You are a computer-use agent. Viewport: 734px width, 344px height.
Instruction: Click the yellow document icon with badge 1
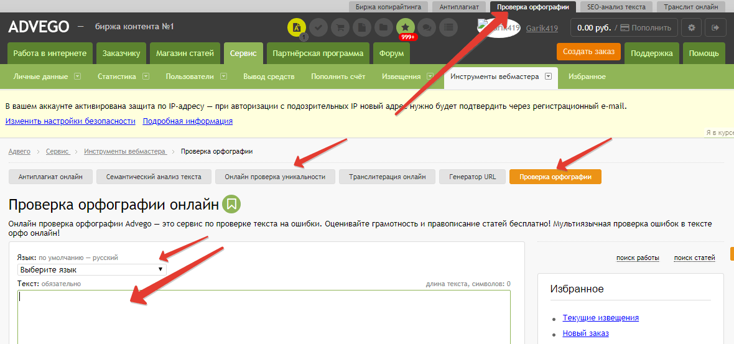click(x=296, y=27)
